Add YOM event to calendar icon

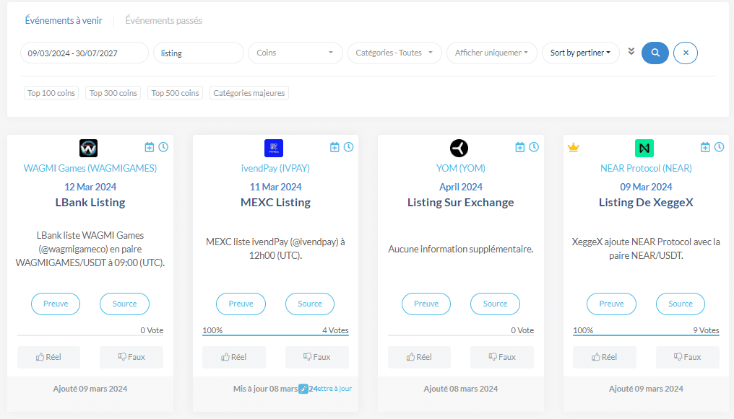(x=520, y=147)
